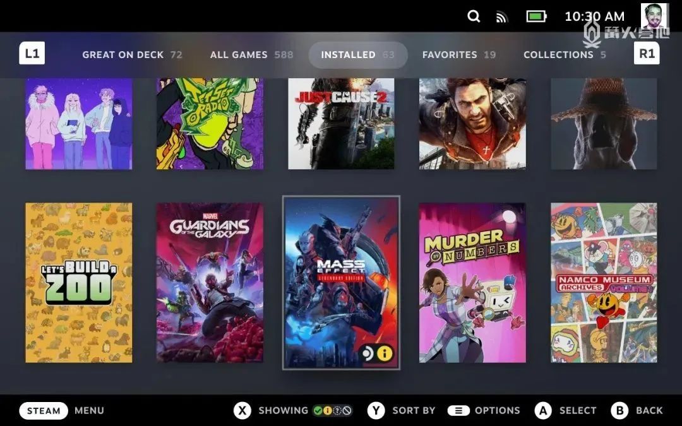This screenshot has height=426, width=682.
Task: Open the user profile avatar
Action: (x=655, y=16)
